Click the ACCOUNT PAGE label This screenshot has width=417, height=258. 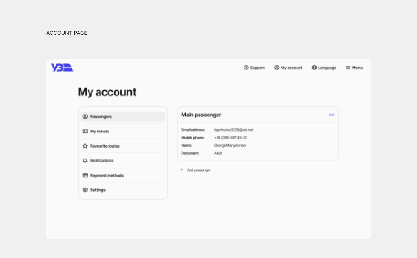click(67, 33)
